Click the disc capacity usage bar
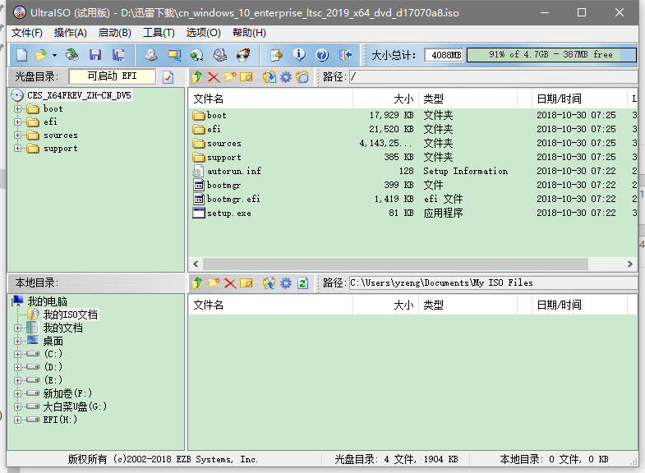 (x=551, y=55)
